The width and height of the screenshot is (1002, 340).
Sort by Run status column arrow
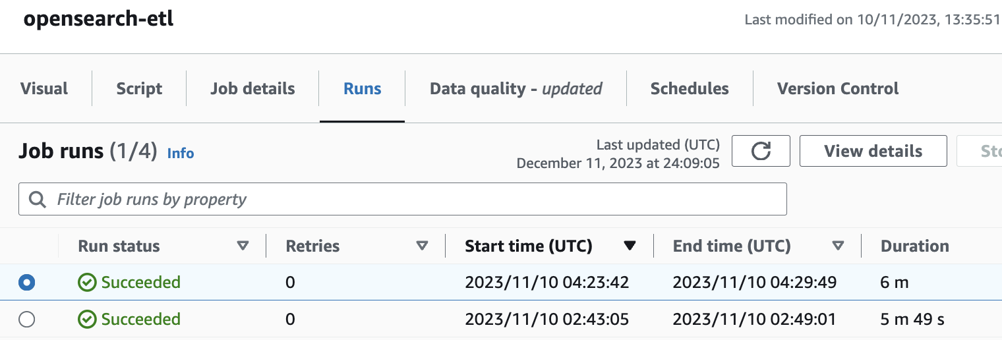243,246
